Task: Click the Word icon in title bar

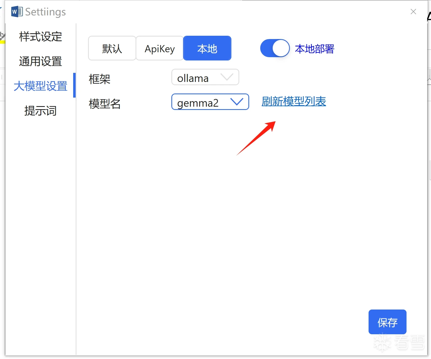Action: [17, 12]
